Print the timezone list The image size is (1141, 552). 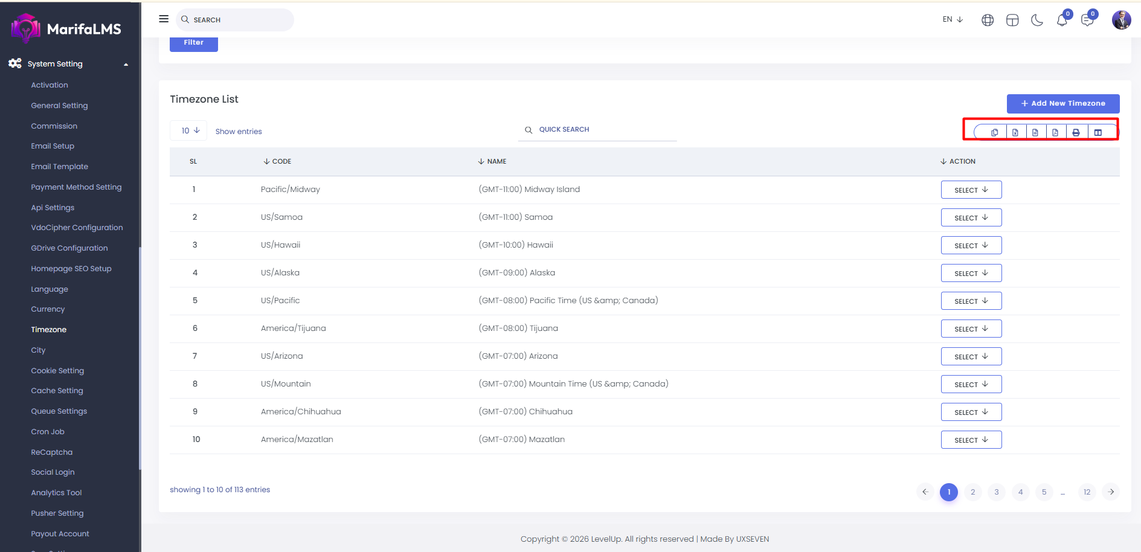(x=1076, y=132)
